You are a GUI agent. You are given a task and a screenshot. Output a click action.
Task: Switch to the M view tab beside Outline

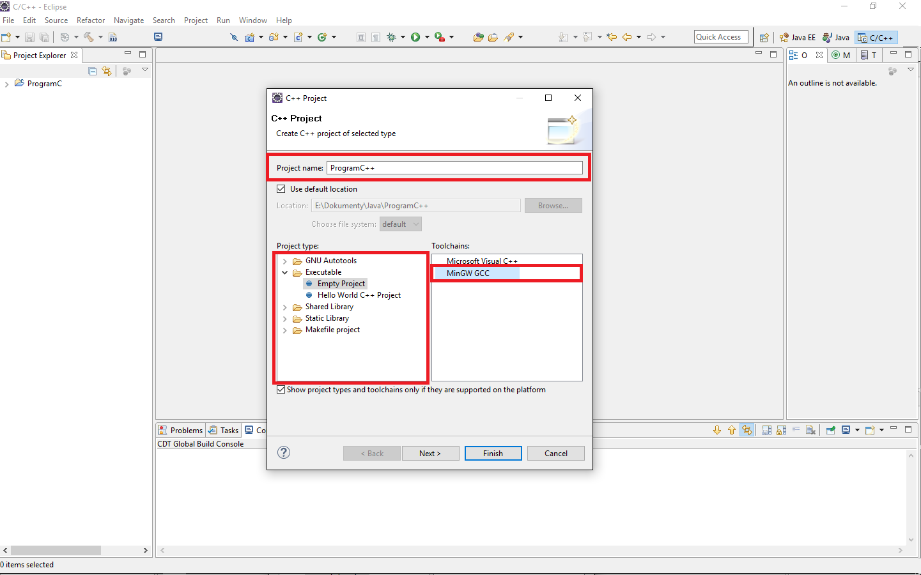pos(841,55)
